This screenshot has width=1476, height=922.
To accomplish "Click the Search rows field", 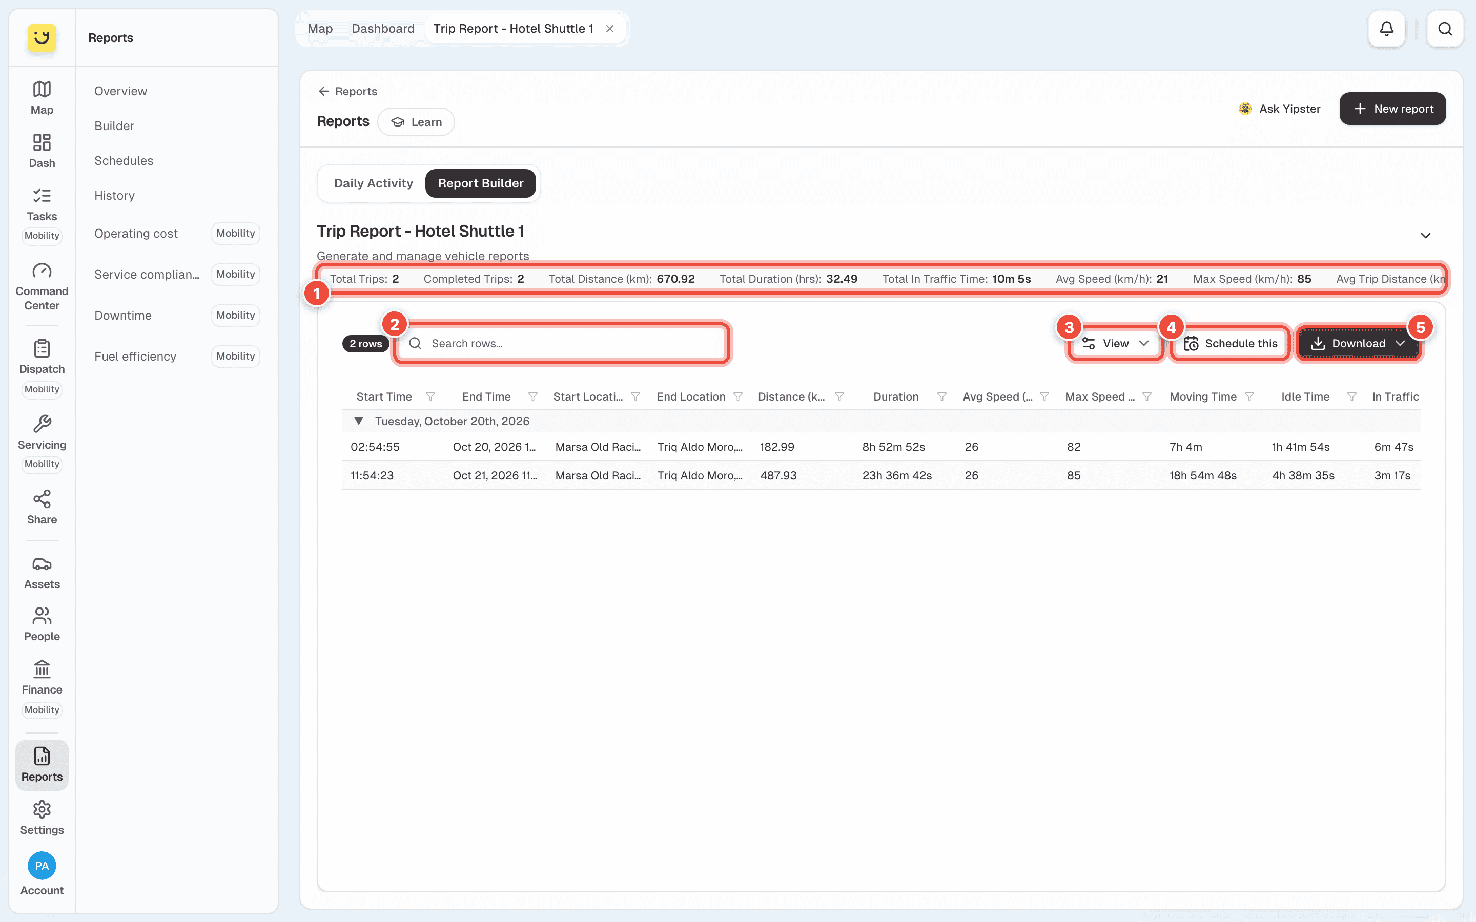I will pyautogui.click(x=561, y=343).
